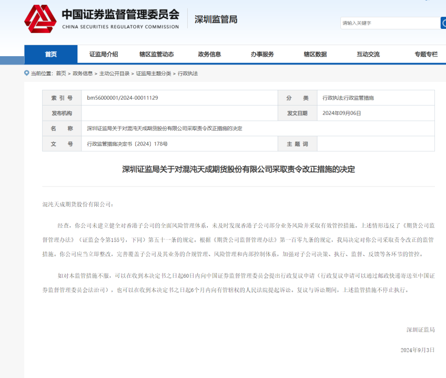Open the 政务信息 menu item
Screen dimensions: 446x378
point(209,54)
